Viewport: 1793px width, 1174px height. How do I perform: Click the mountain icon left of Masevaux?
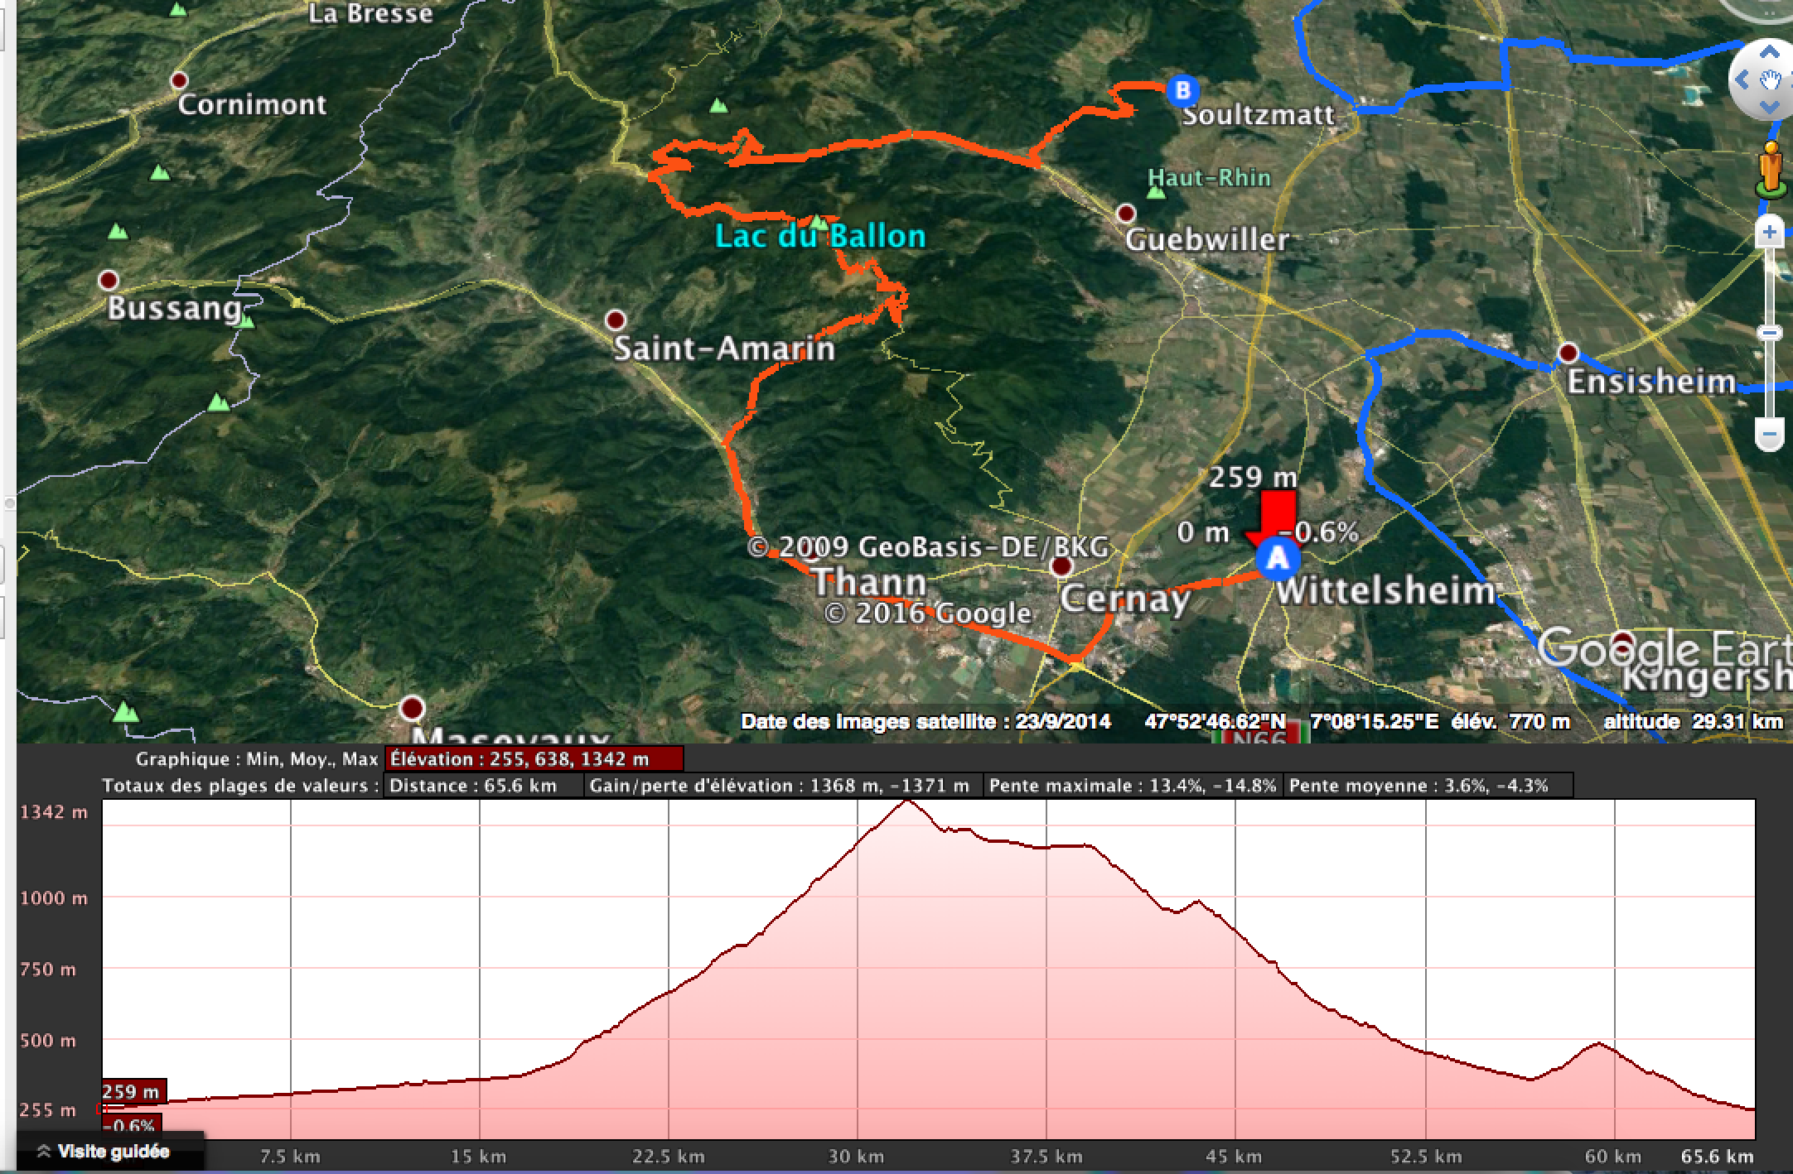pos(125,711)
